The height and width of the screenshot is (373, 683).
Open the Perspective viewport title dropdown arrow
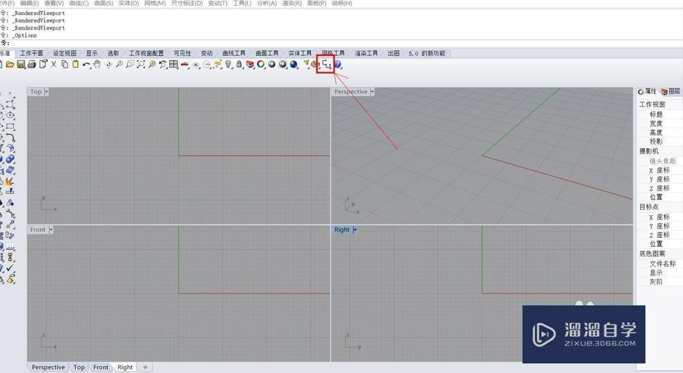(372, 92)
